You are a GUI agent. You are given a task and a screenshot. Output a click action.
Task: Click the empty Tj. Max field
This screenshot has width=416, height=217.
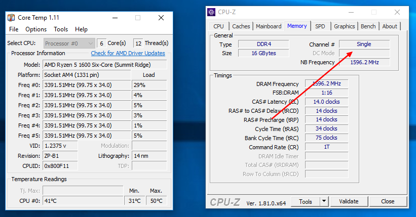[83, 191]
